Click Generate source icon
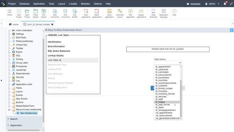 coord(120,13)
